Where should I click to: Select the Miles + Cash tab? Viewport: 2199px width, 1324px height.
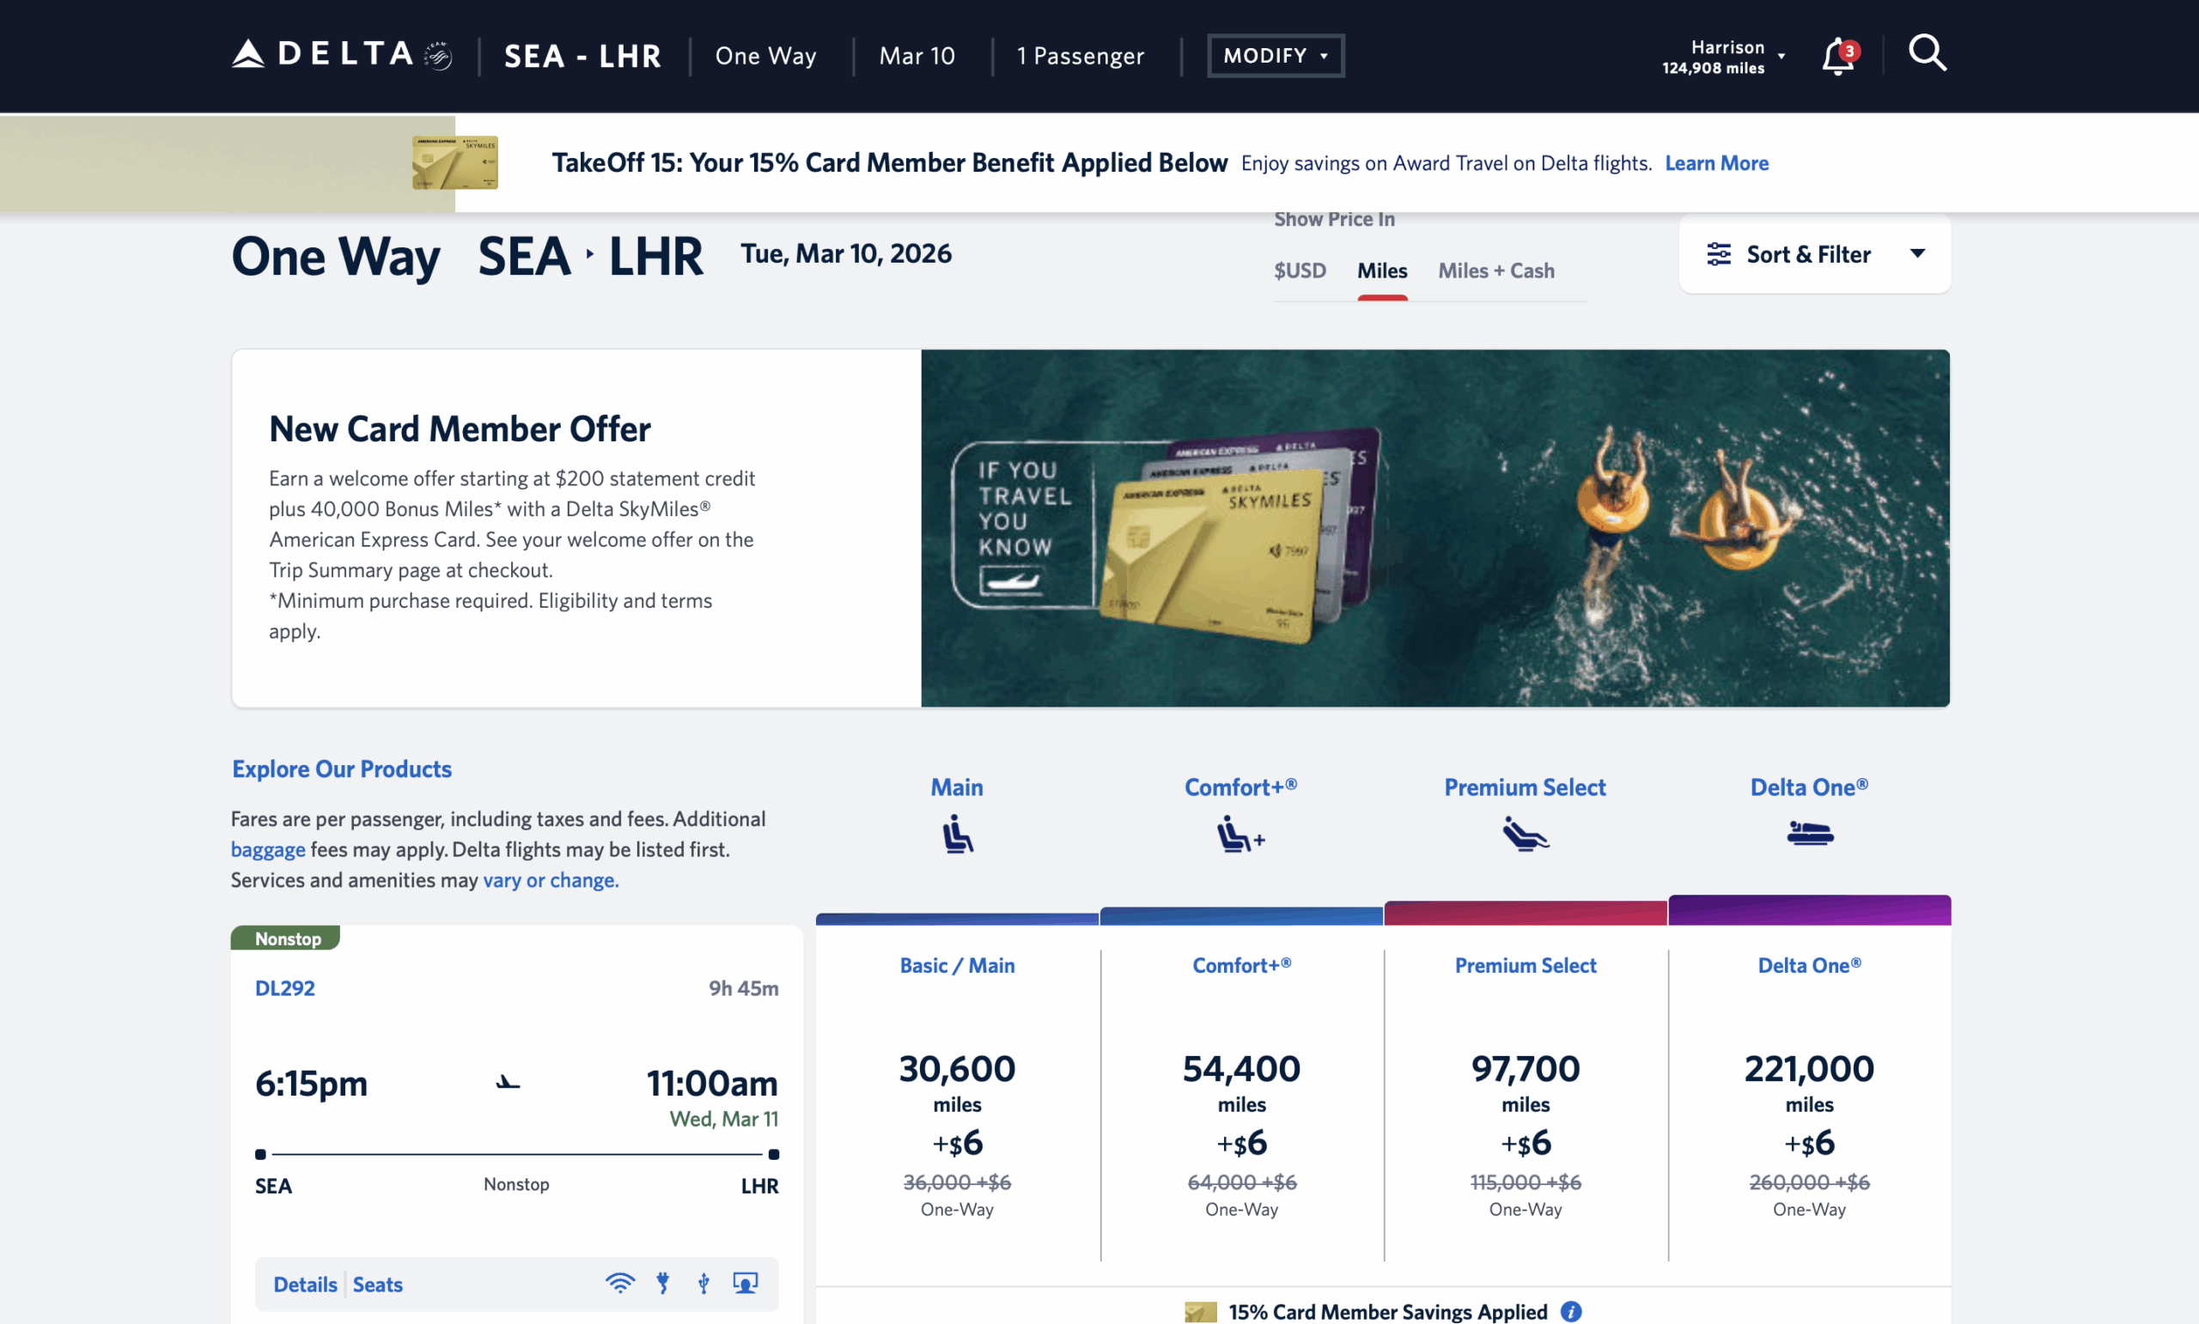1495,270
